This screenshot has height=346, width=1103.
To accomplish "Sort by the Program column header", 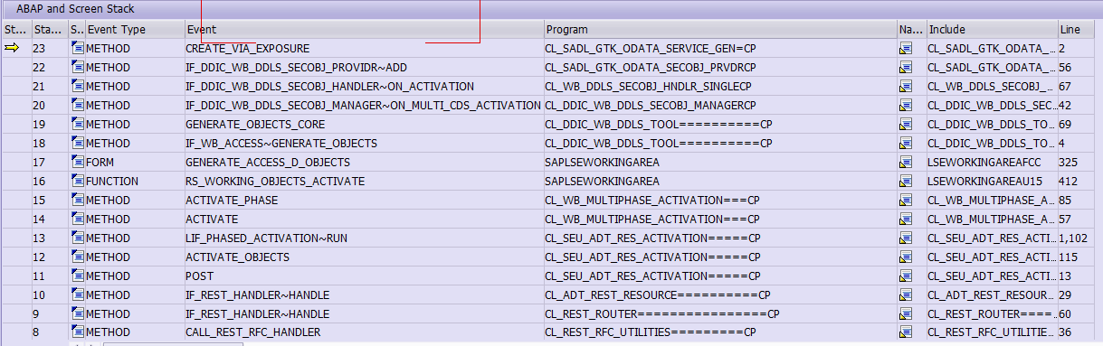I will pyautogui.click(x=720, y=30).
